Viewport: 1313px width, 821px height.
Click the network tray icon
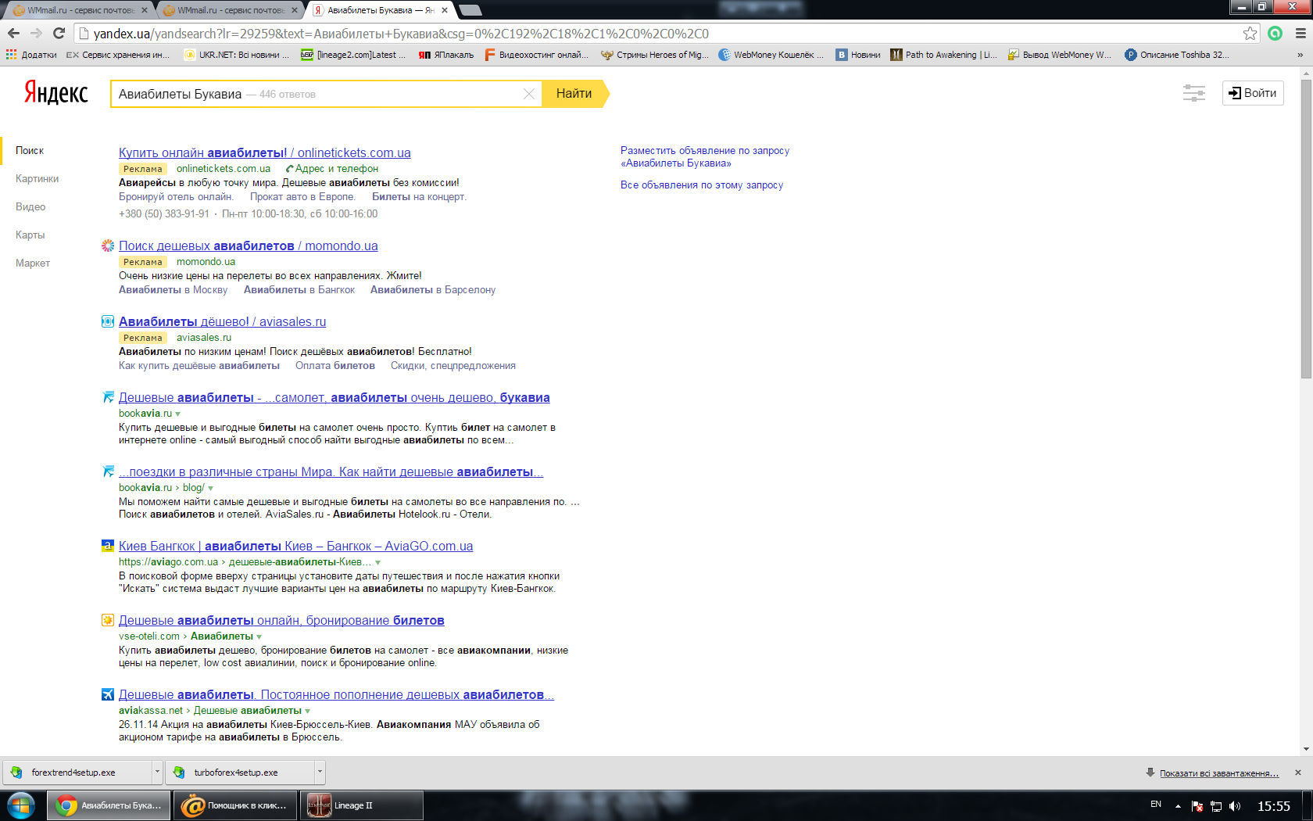(1216, 806)
